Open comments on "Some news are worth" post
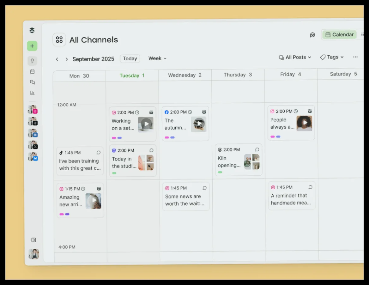 tap(204, 188)
